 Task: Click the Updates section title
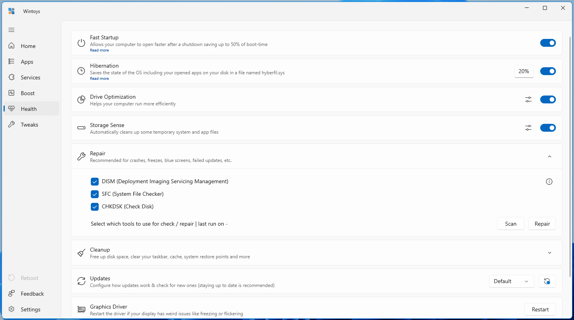(x=100, y=278)
